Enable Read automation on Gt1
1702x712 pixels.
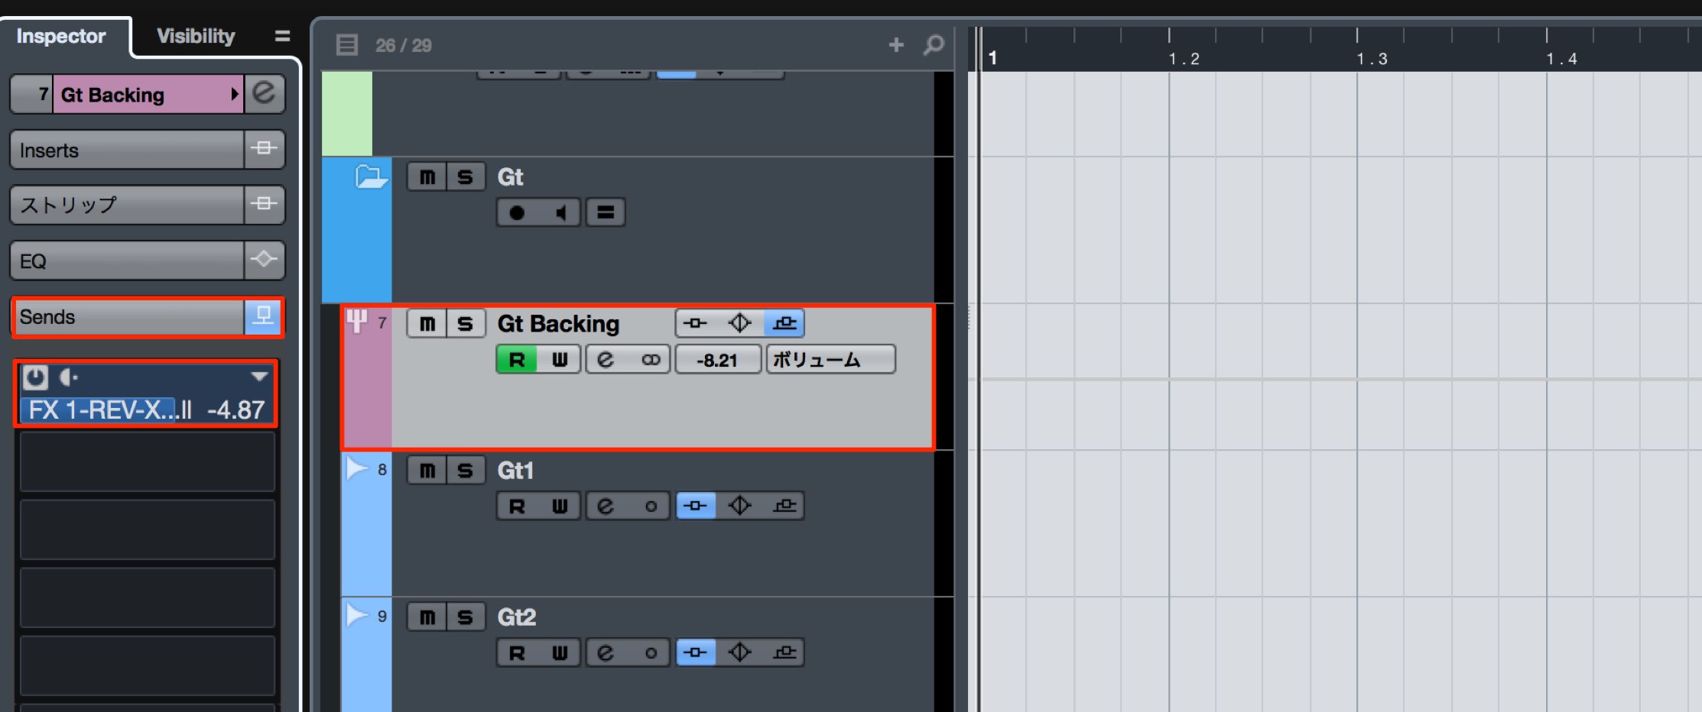click(517, 506)
